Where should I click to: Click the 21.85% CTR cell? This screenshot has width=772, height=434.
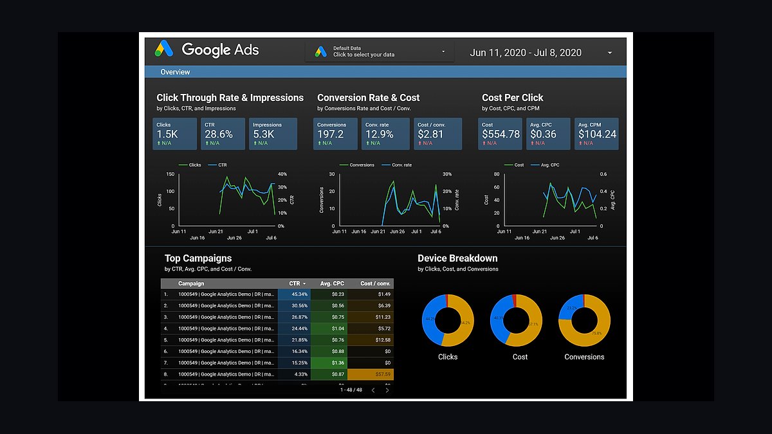294,340
